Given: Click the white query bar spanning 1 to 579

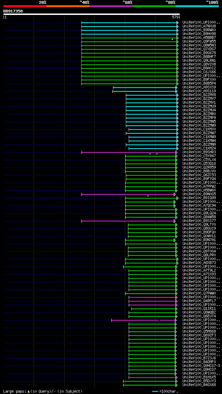Looking at the screenshot, I should point(92,14).
